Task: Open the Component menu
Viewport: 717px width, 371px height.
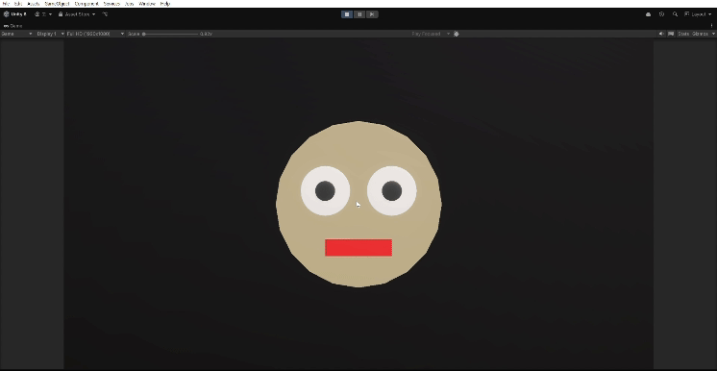Action: pos(87,4)
